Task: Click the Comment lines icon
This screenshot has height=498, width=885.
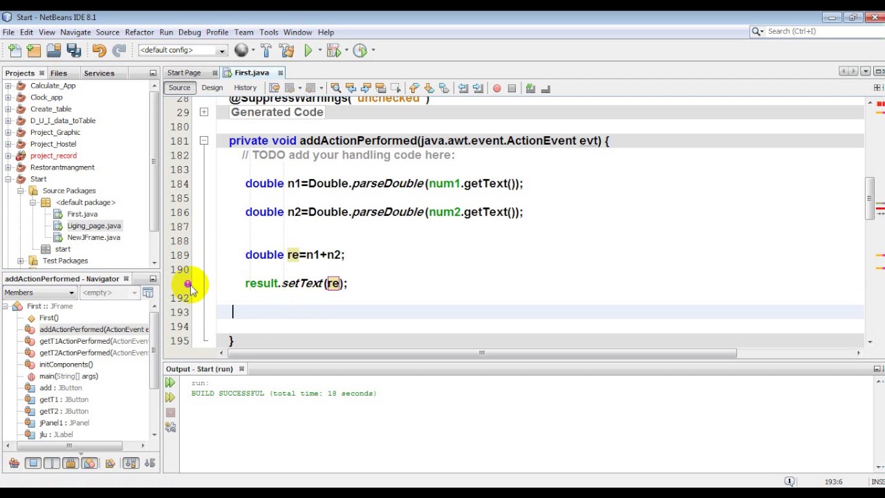Action: (530, 88)
